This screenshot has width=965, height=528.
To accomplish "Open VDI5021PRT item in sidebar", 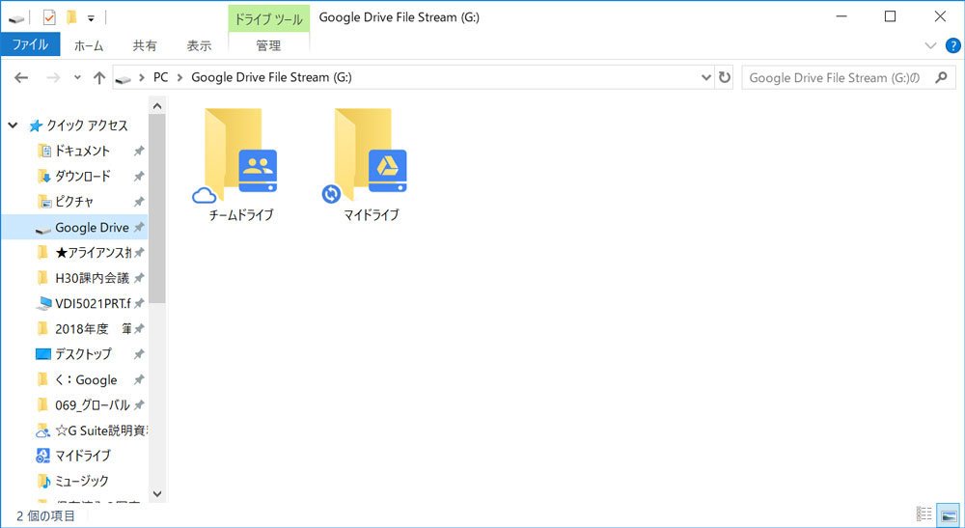I will (x=93, y=303).
